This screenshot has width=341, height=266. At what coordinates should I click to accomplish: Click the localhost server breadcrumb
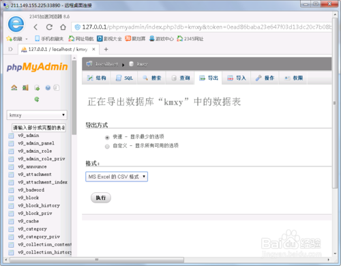click(106, 64)
